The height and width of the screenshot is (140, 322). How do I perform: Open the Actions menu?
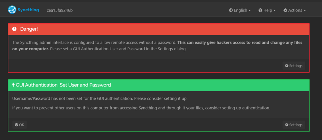coord(295,10)
